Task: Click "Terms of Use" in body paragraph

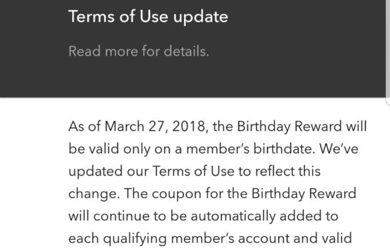Action: point(193,171)
